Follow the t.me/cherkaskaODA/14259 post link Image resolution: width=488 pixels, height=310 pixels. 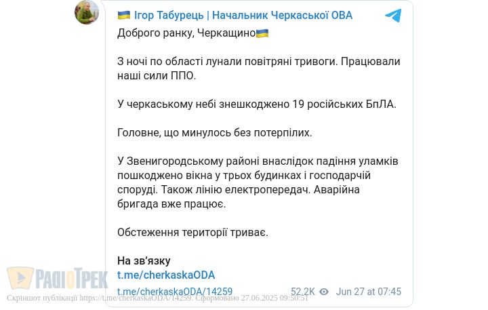(x=175, y=292)
